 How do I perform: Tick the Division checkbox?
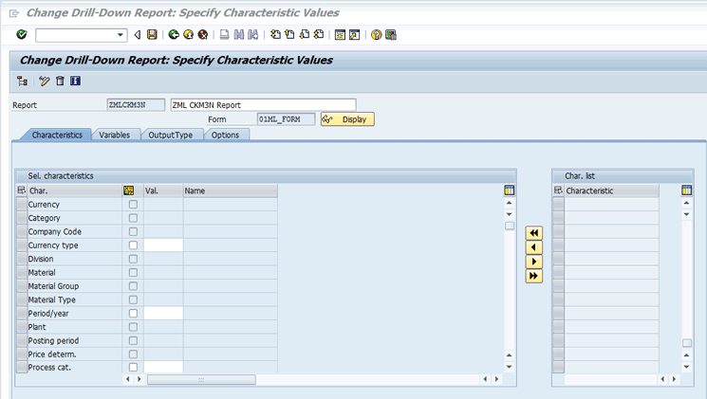(x=133, y=259)
